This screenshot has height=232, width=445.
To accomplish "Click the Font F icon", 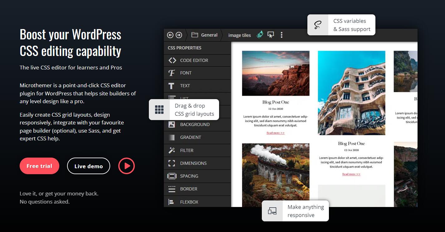I will click(x=172, y=73).
